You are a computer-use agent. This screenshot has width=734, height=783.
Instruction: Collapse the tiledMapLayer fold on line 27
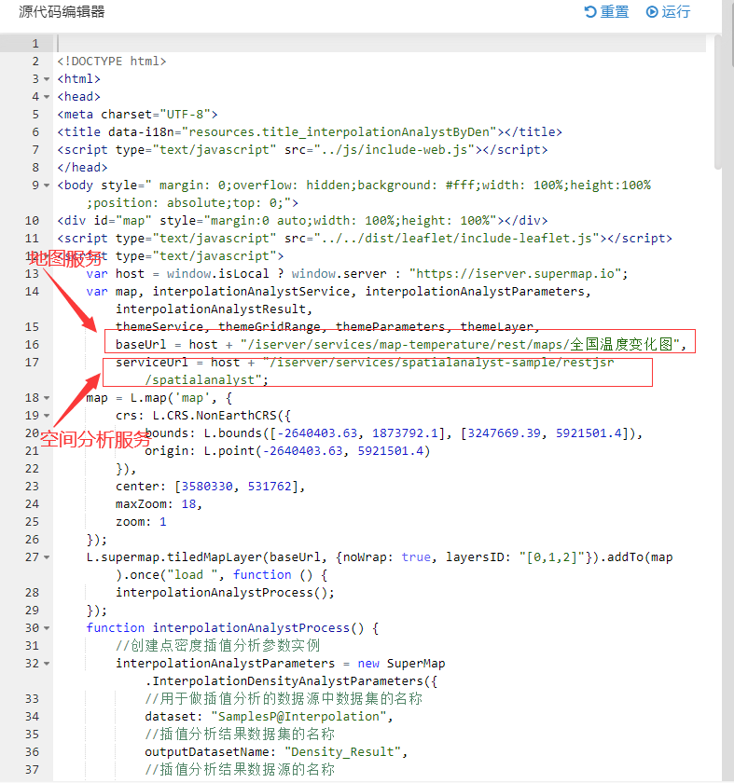click(x=47, y=557)
